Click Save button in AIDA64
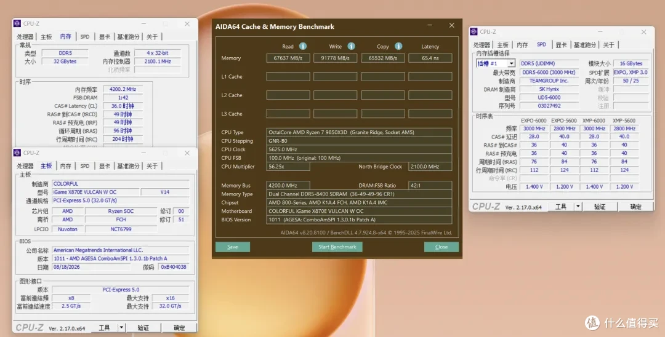 [232, 247]
